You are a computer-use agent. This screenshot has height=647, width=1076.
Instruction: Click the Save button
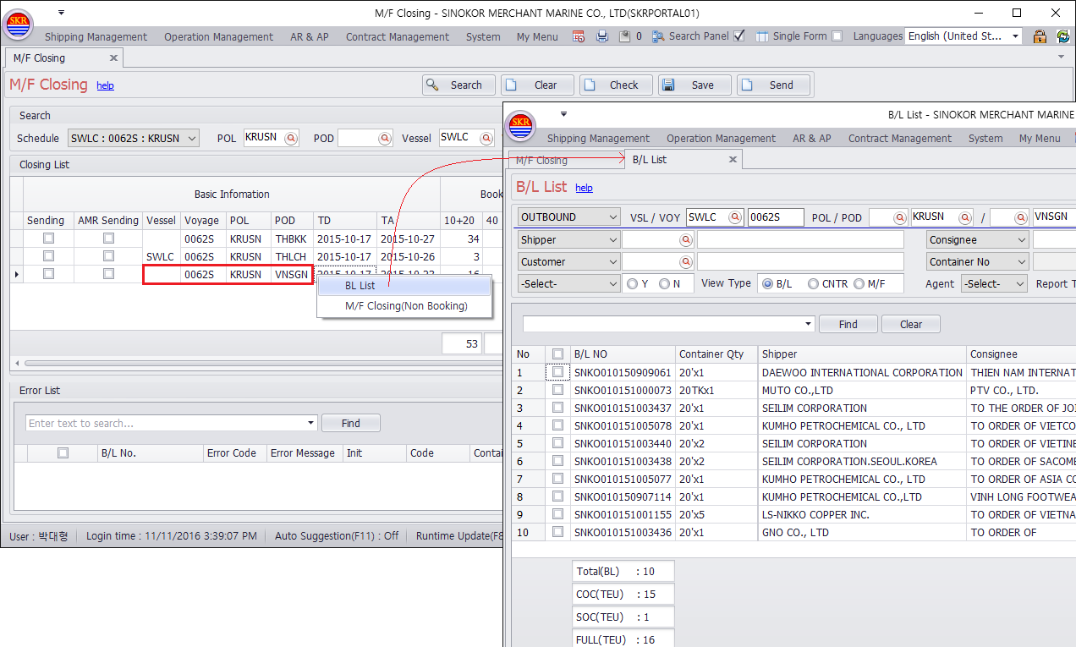[694, 85]
